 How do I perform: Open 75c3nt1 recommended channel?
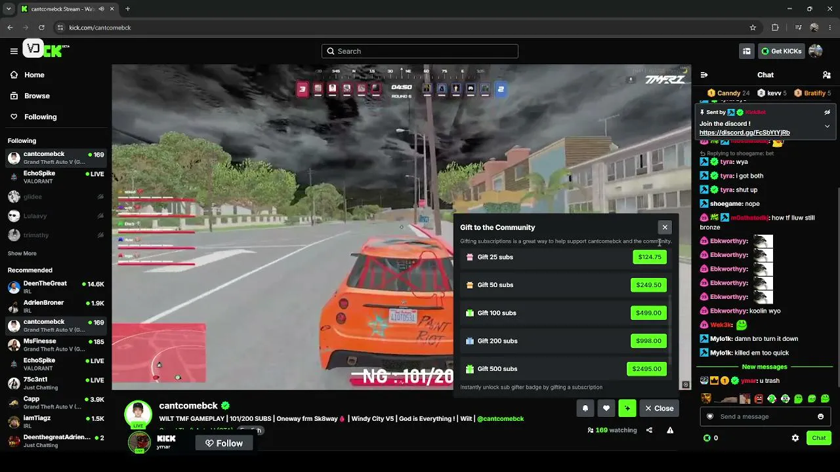click(x=56, y=383)
